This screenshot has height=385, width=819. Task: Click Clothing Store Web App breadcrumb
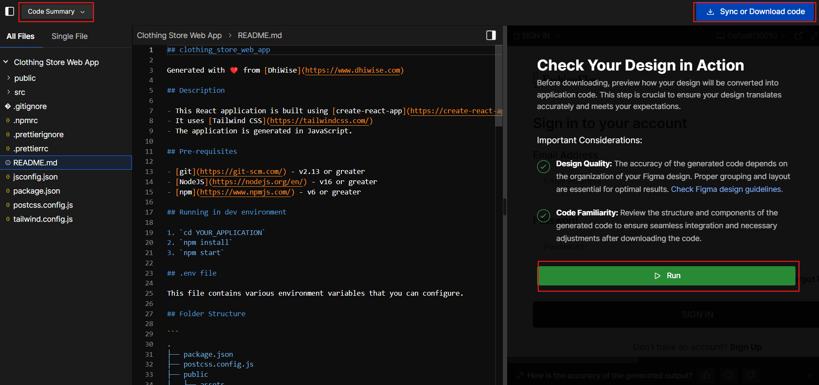coord(179,35)
